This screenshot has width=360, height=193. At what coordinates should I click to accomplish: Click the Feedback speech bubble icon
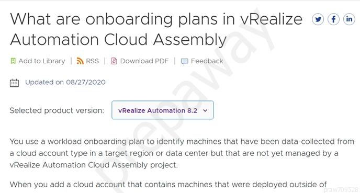coord(184,61)
